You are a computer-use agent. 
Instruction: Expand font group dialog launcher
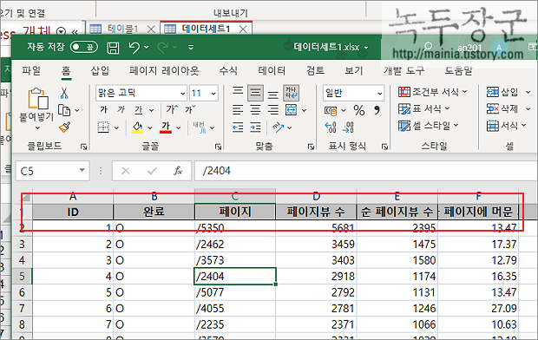(x=218, y=147)
